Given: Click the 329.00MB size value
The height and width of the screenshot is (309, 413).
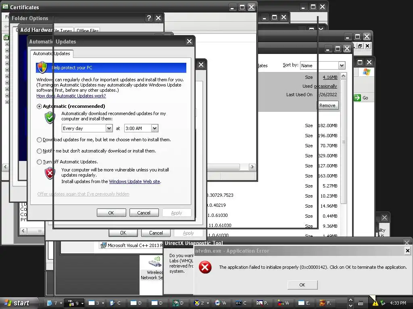Looking at the screenshot, I should 327,156.
